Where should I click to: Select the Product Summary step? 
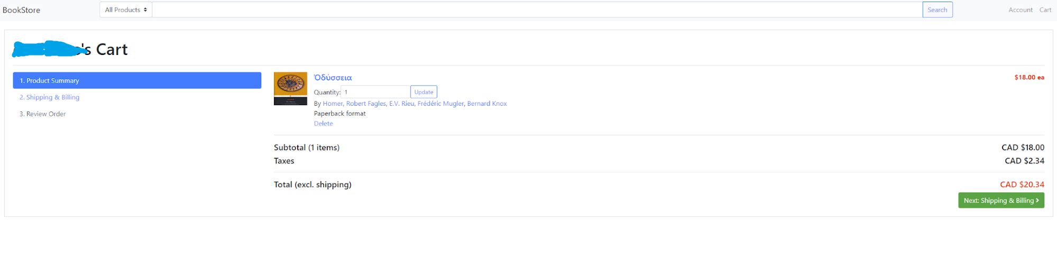coord(137,80)
